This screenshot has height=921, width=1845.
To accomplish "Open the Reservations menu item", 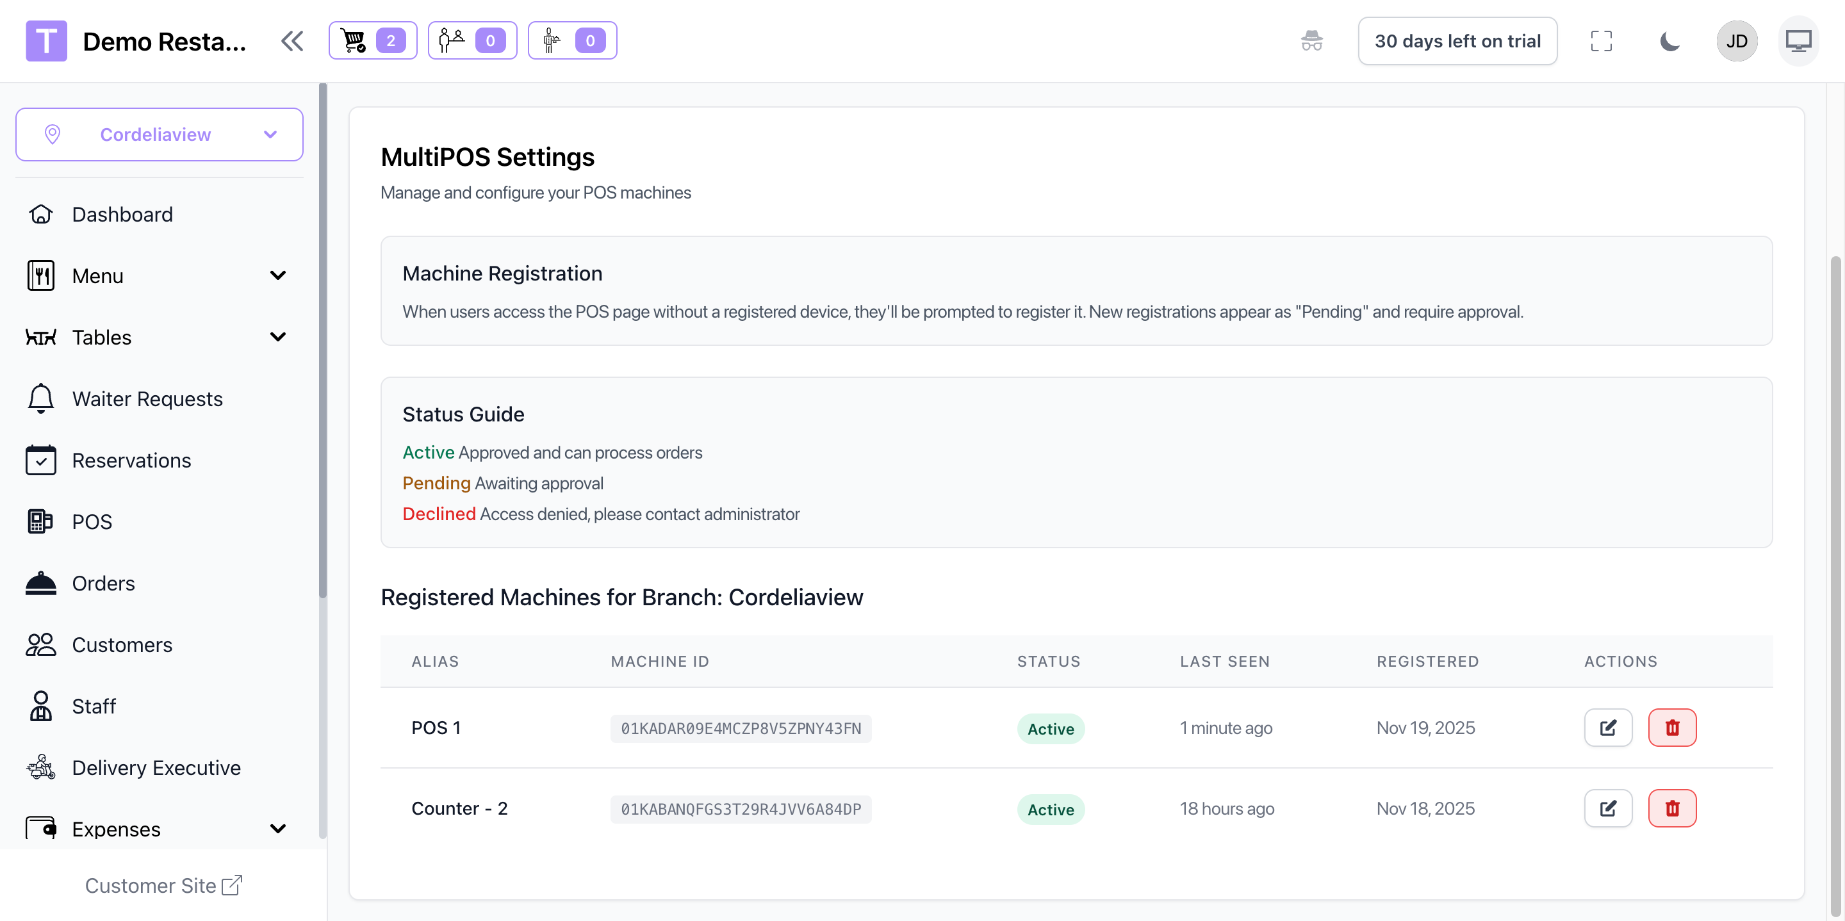I will pos(131,460).
